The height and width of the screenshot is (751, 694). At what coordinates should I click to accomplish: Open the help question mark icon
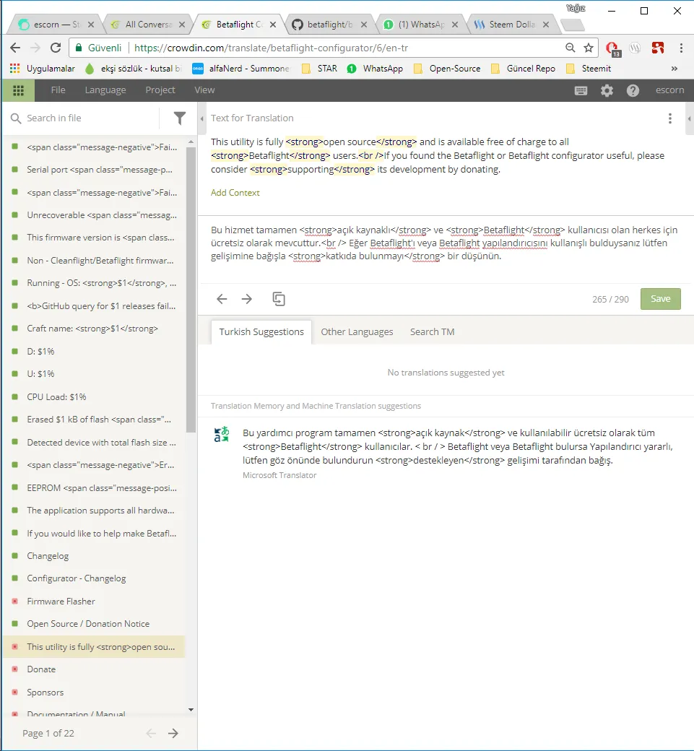633,90
